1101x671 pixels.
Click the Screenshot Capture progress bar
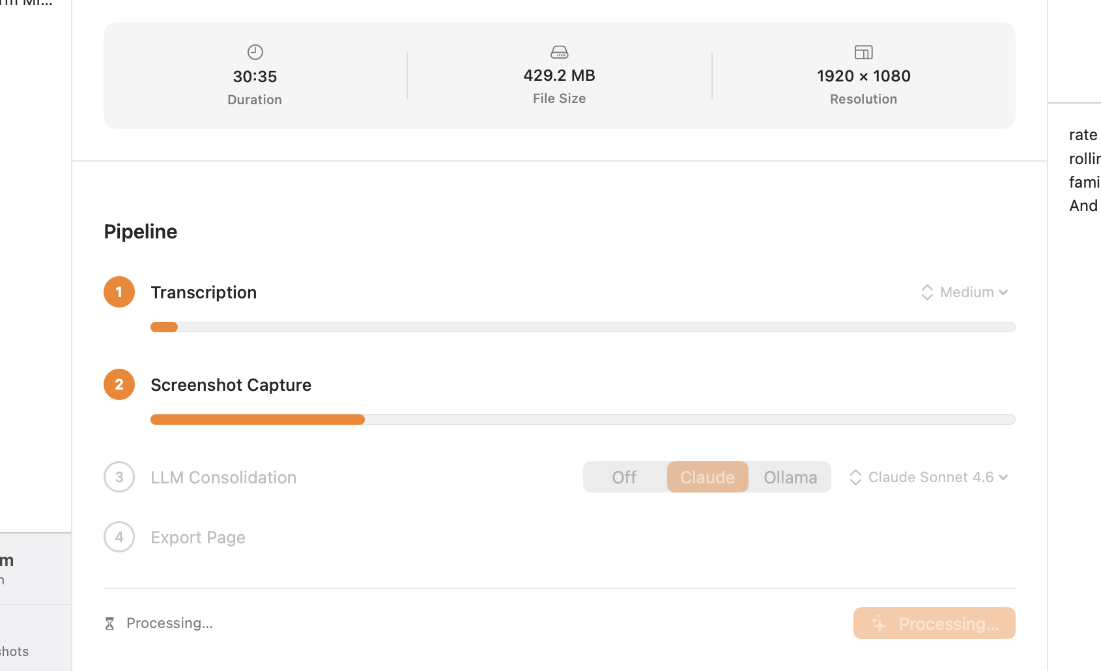582,420
